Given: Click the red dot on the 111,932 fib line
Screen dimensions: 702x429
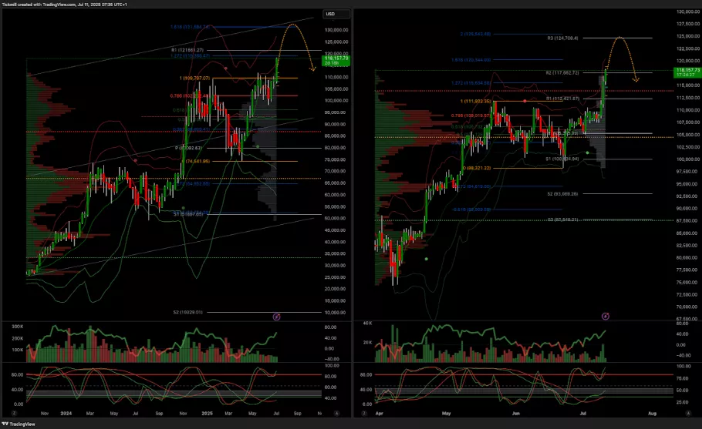Looking at the screenshot, I should [525, 101].
